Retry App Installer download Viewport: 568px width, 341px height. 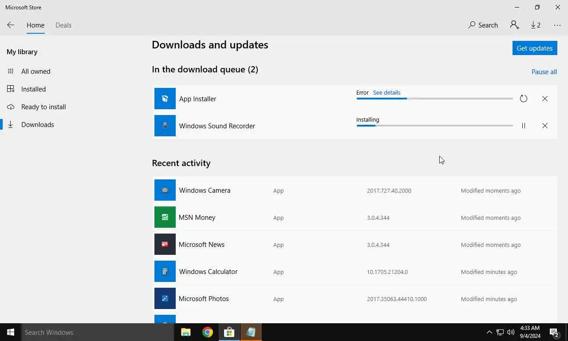point(524,99)
